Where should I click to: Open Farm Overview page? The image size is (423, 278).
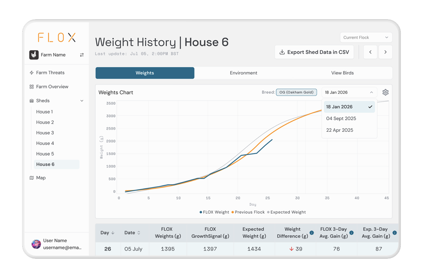(x=52, y=87)
